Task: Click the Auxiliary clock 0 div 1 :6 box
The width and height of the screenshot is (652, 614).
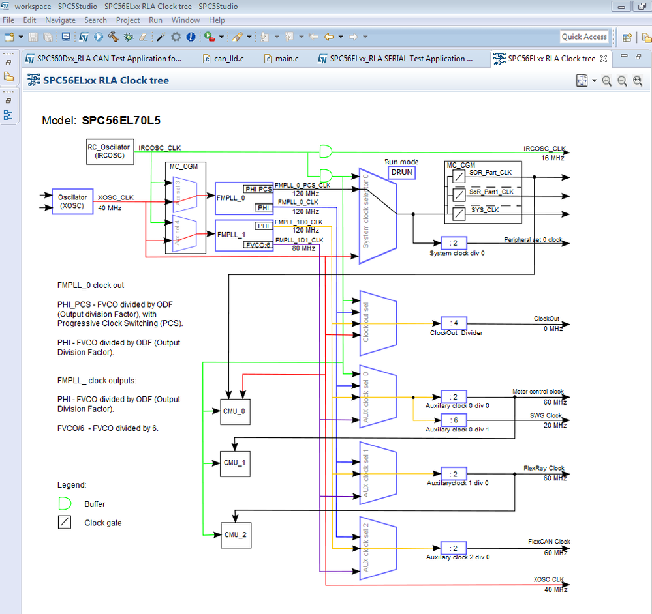Action: (454, 420)
